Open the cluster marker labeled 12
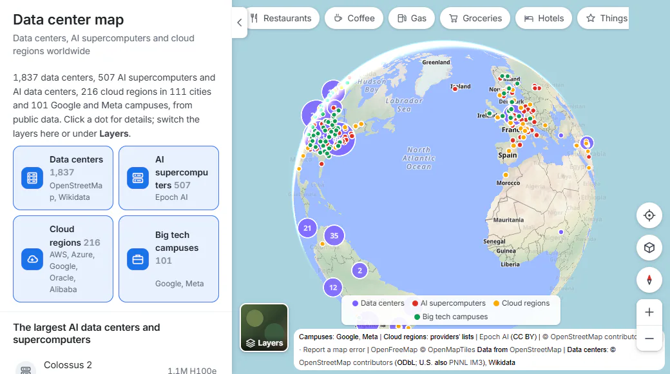Viewport: 670px width, 374px height. (333, 288)
